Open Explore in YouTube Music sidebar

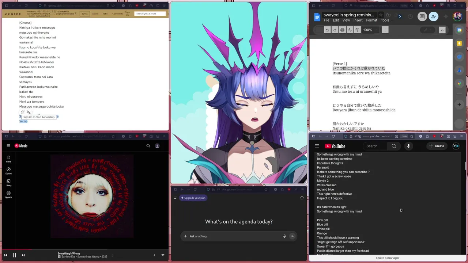click(x=8, y=171)
